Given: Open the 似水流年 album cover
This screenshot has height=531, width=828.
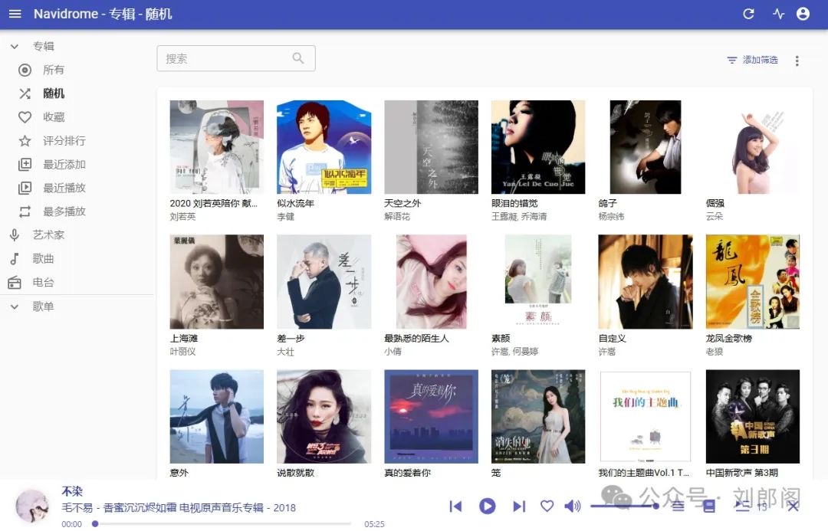Looking at the screenshot, I should tap(324, 147).
